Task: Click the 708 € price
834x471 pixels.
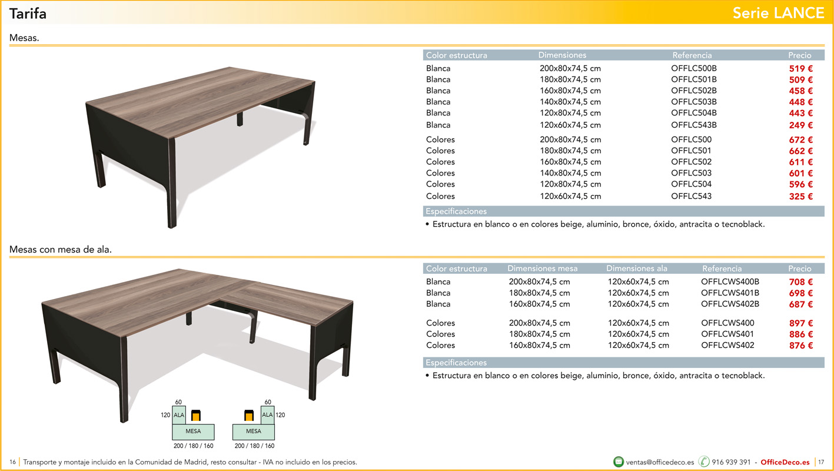Action: pos(801,282)
